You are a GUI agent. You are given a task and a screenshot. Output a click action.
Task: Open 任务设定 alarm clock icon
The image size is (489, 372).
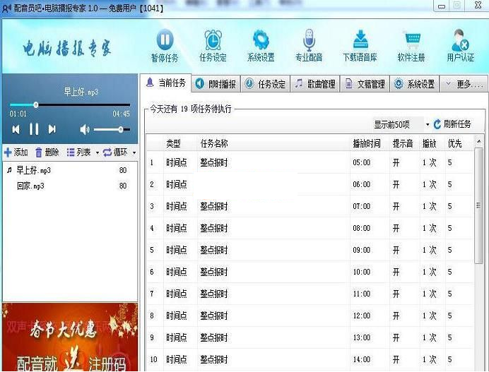(213, 40)
